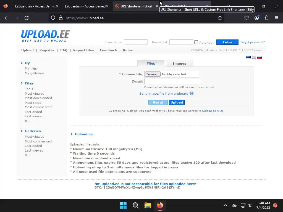
Task: Open taskbar Search
Action: coord(135,205)
